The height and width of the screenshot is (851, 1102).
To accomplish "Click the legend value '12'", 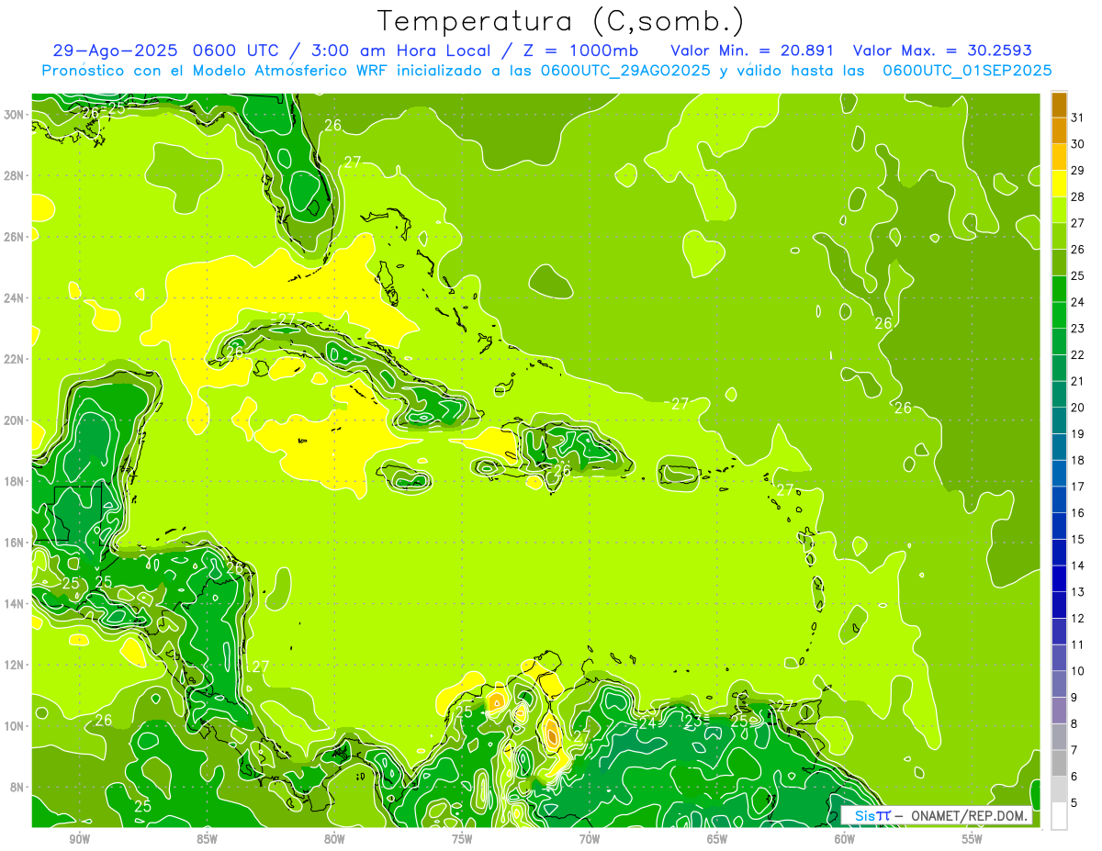I will click(1078, 619).
